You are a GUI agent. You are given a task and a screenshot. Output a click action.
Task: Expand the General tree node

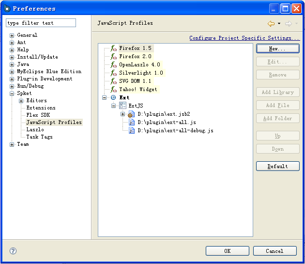tap(12, 35)
